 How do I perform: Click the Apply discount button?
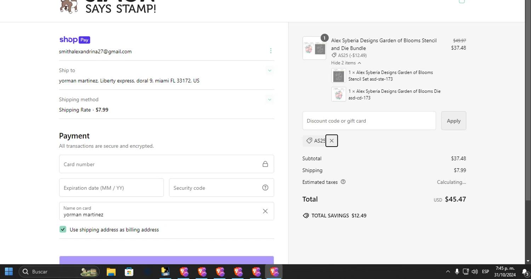pos(453,121)
